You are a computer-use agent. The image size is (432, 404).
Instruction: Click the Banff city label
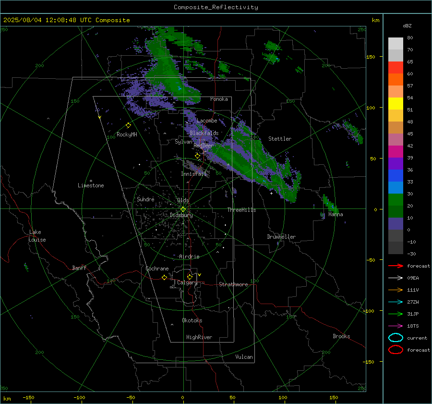tap(79, 268)
